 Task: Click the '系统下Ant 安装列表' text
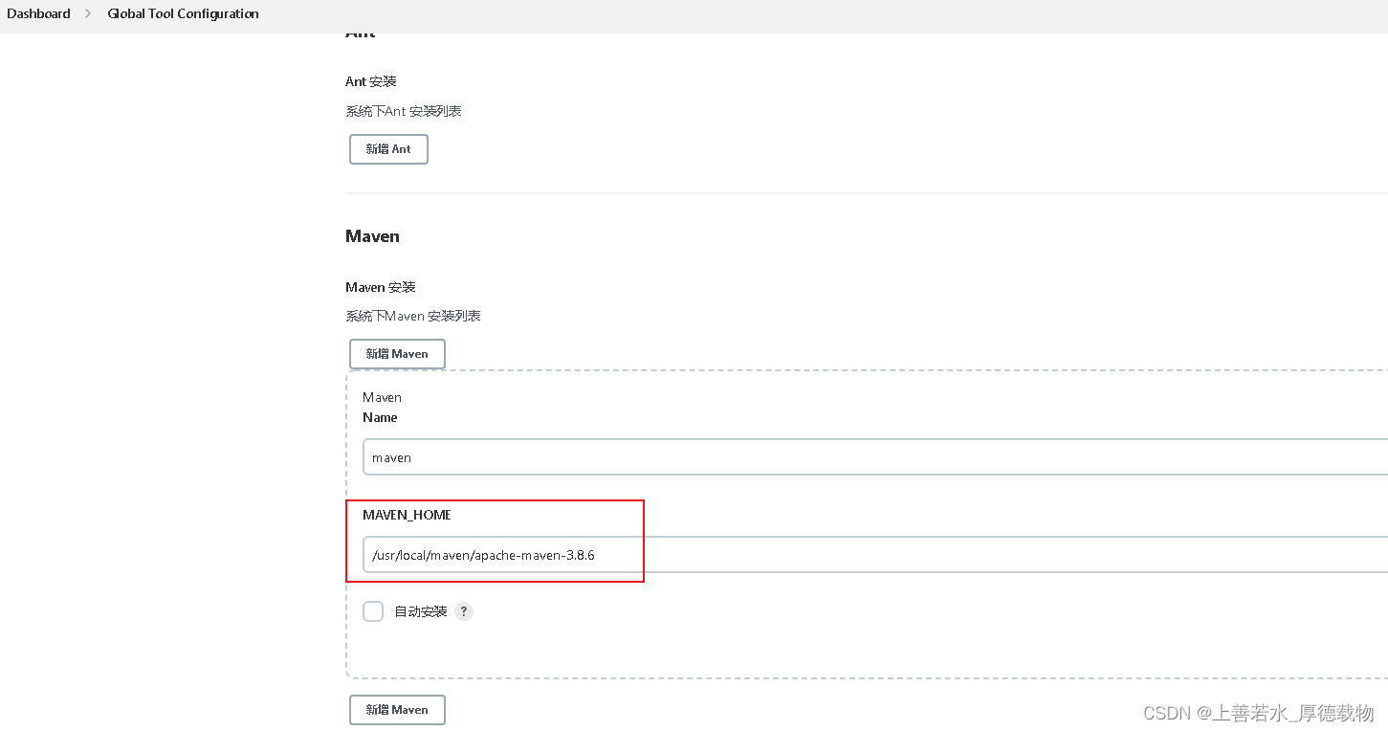click(404, 111)
